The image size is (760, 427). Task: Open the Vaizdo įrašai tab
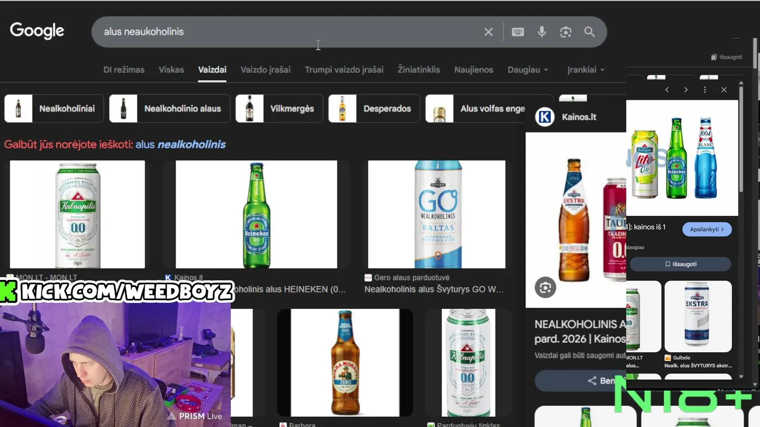[x=265, y=69]
